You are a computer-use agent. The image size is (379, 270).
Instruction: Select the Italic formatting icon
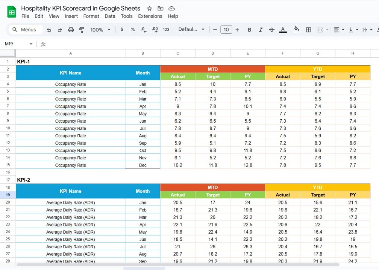[261, 29]
